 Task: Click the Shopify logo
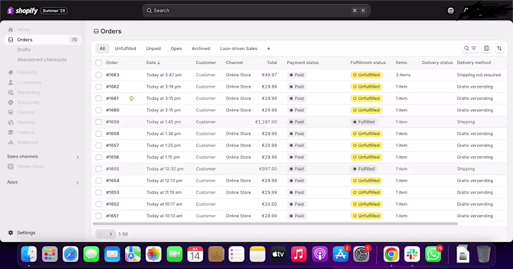tap(22, 11)
